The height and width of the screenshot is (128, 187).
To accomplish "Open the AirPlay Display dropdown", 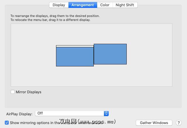I will 72,113.
